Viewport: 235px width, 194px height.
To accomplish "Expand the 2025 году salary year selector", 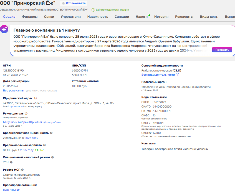I will point(27,150).
